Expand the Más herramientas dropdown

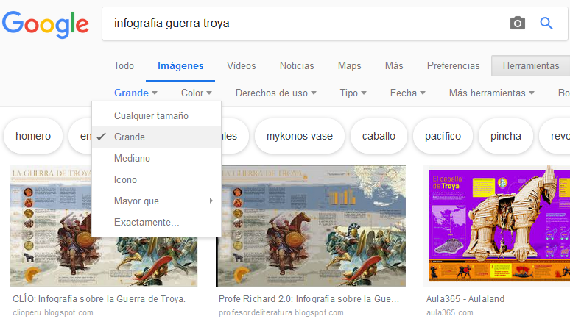click(491, 93)
